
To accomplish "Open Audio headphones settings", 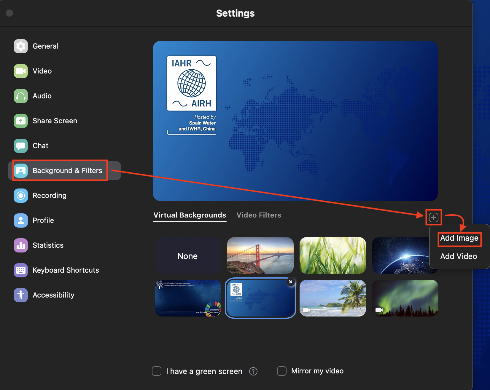I will pos(21,96).
